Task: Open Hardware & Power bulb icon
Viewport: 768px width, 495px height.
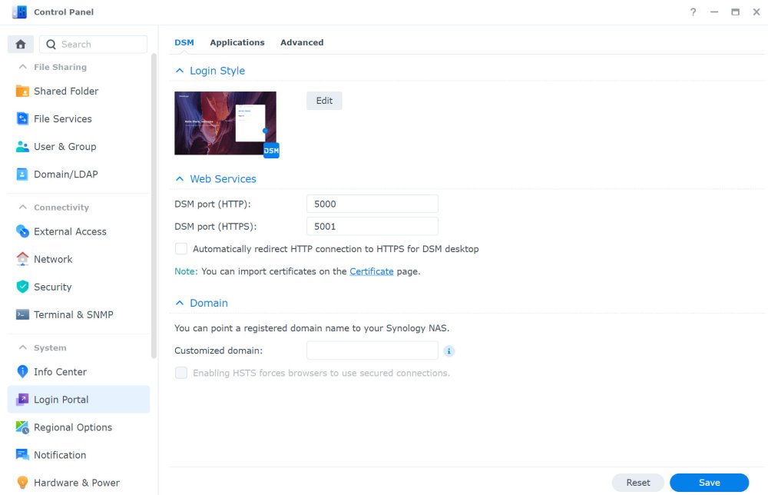Action: [x=22, y=483]
